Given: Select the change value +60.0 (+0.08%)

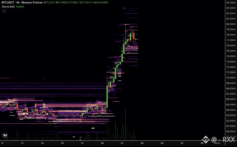Looking at the screenshot, I should 100,2.
